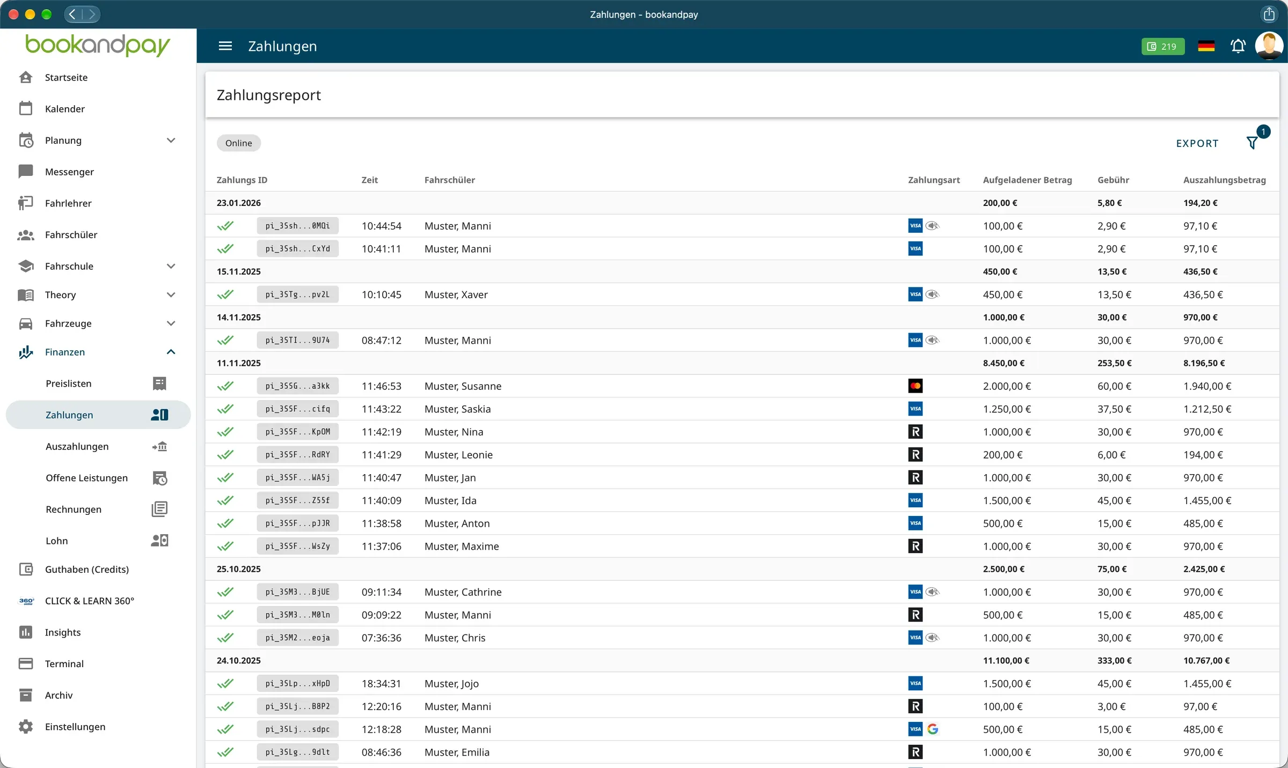Click the notification bell icon
The image size is (1288, 768).
click(x=1238, y=46)
